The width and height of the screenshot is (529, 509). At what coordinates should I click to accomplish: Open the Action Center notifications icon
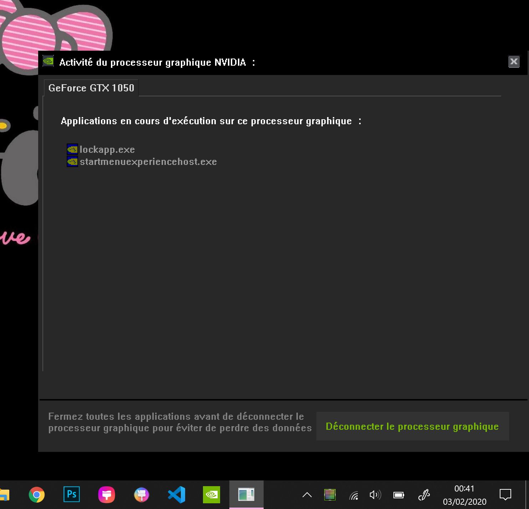point(505,495)
